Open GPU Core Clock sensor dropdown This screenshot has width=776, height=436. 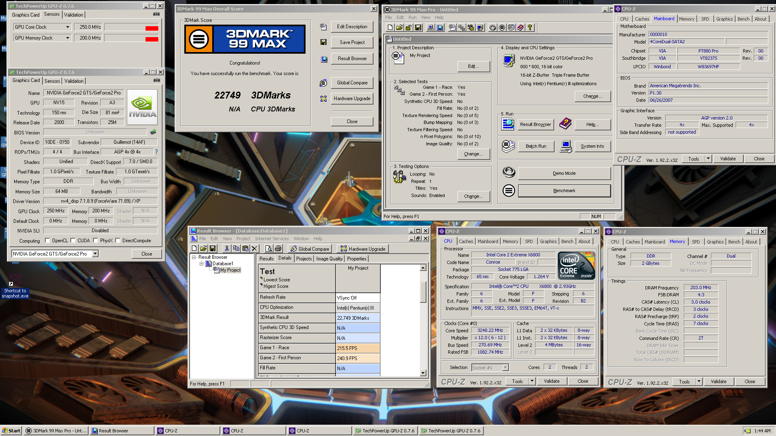coord(67,27)
